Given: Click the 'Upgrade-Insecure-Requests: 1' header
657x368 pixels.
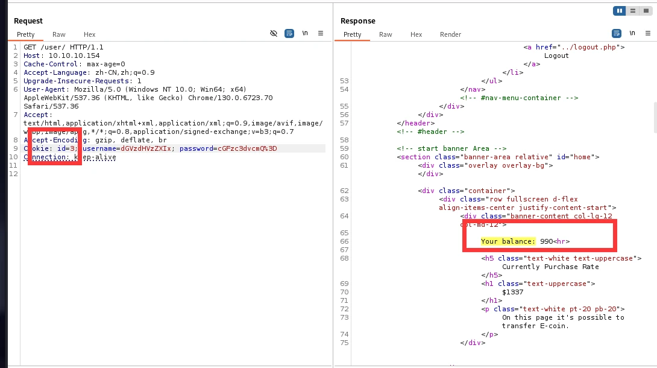Looking at the screenshot, I should pyautogui.click(x=82, y=80).
